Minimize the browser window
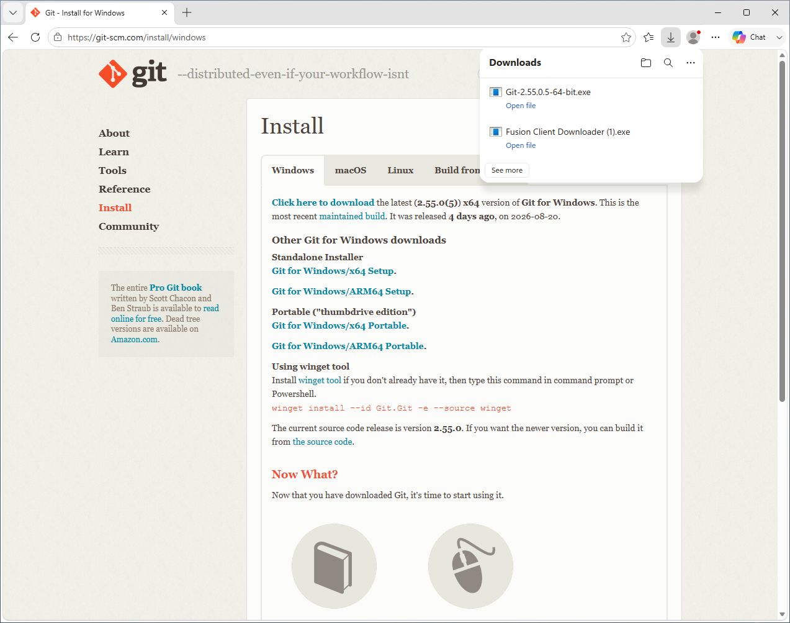This screenshot has width=790, height=623. point(718,12)
